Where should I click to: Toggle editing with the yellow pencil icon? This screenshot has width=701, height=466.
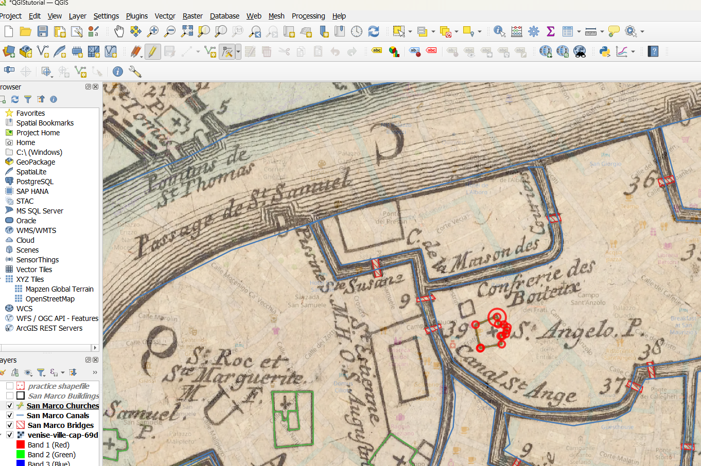pos(153,51)
